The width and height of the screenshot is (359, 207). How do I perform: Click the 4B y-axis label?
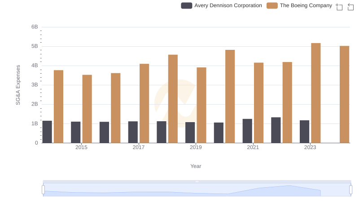point(35,66)
